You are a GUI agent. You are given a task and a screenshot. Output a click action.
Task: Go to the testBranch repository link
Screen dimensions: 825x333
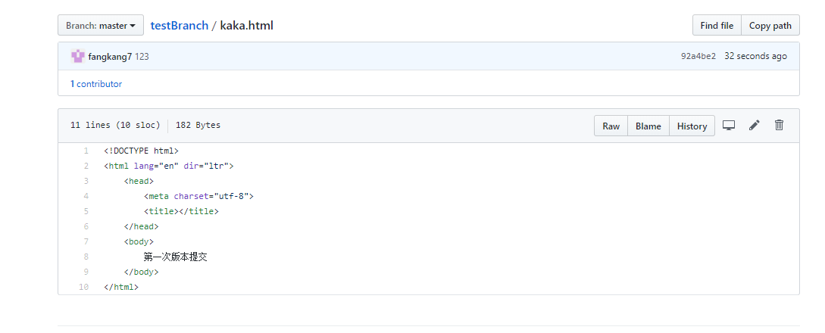point(180,25)
